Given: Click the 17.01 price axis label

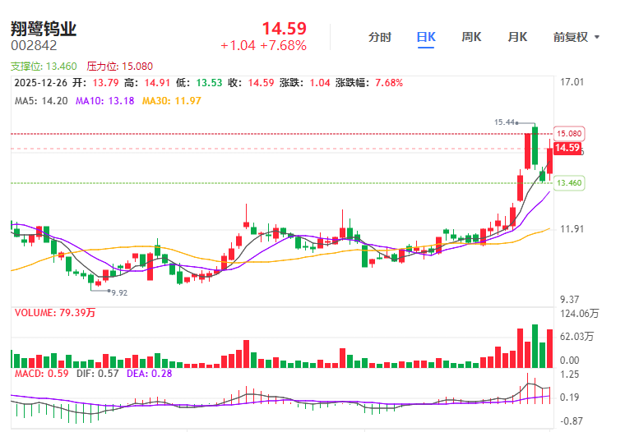Looking at the screenshot, I should tap(572, 82).
